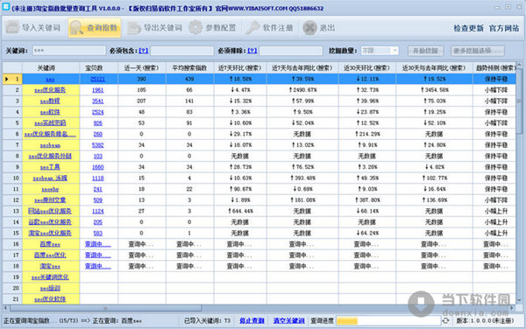
Task: Select row header number 14
Action: pos(12,222)
